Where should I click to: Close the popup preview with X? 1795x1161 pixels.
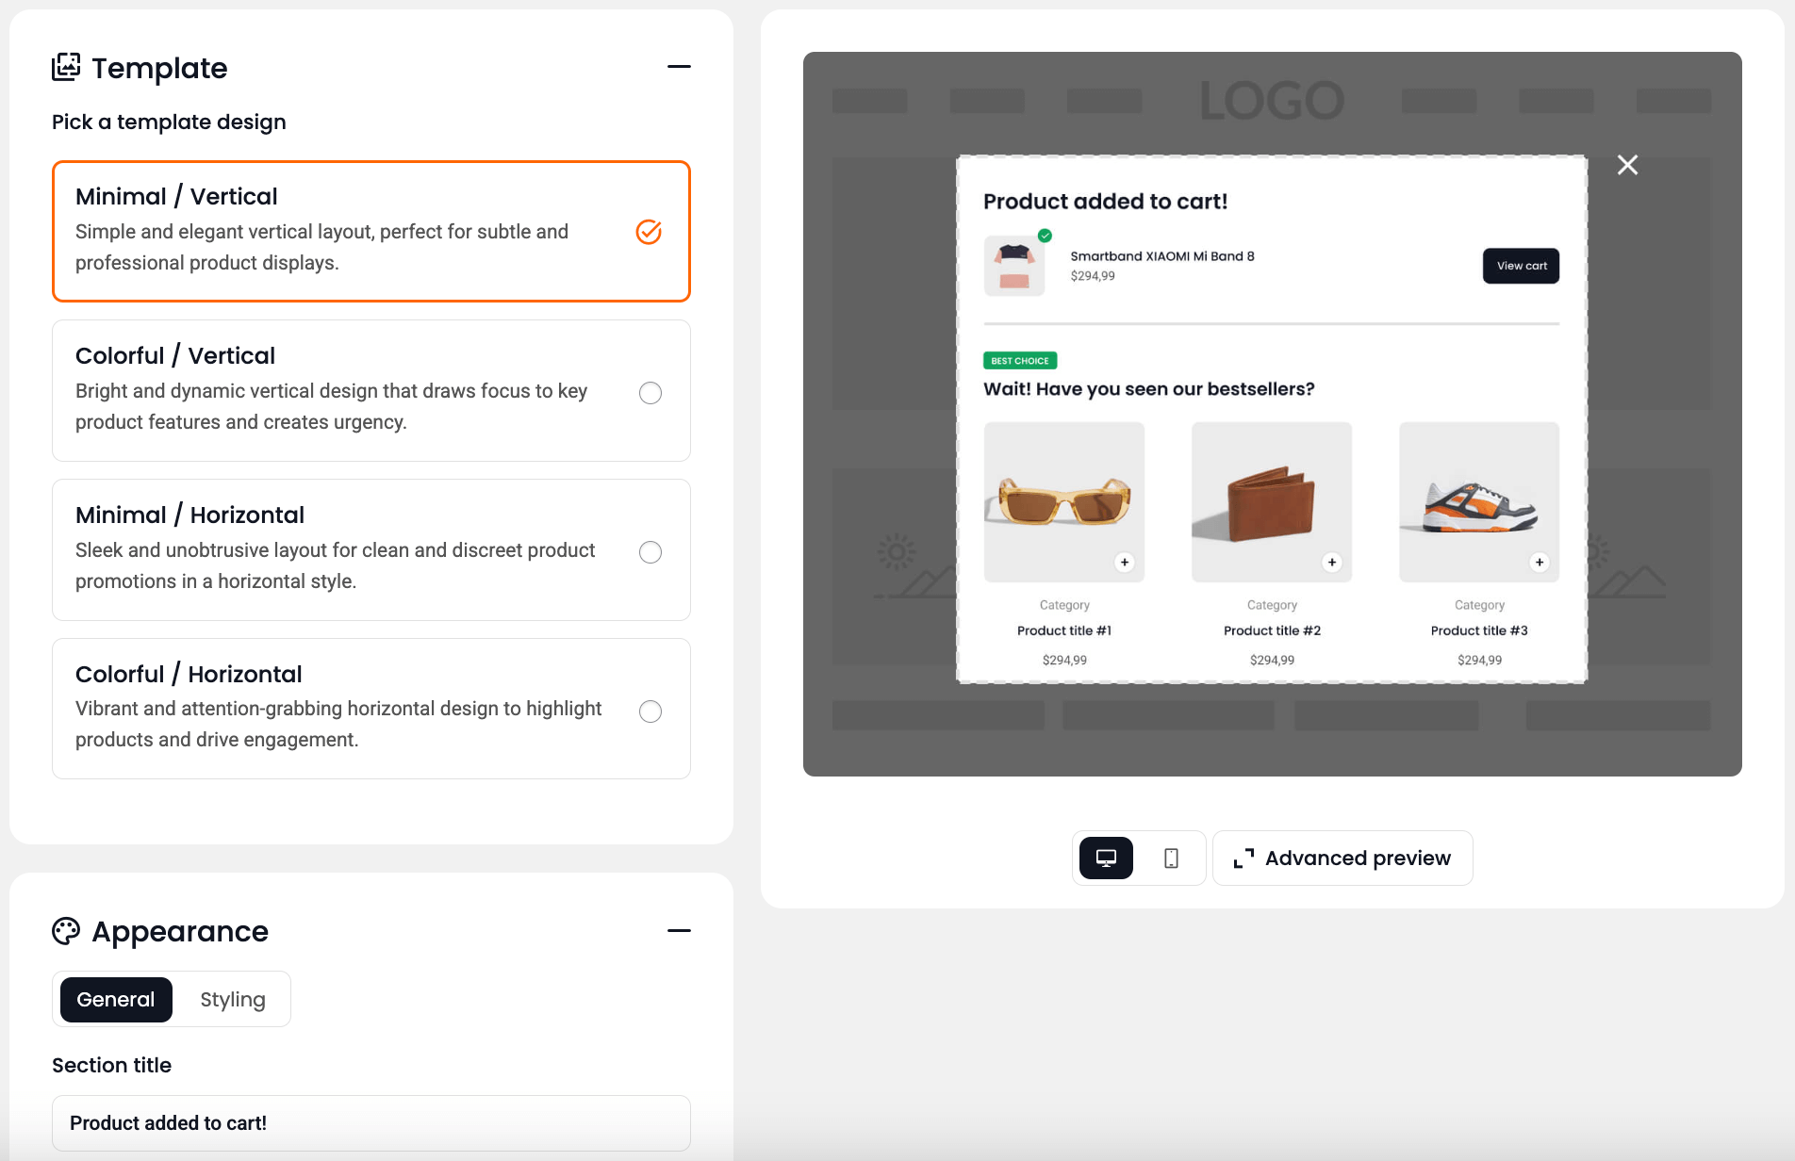tap(1627, 165)
